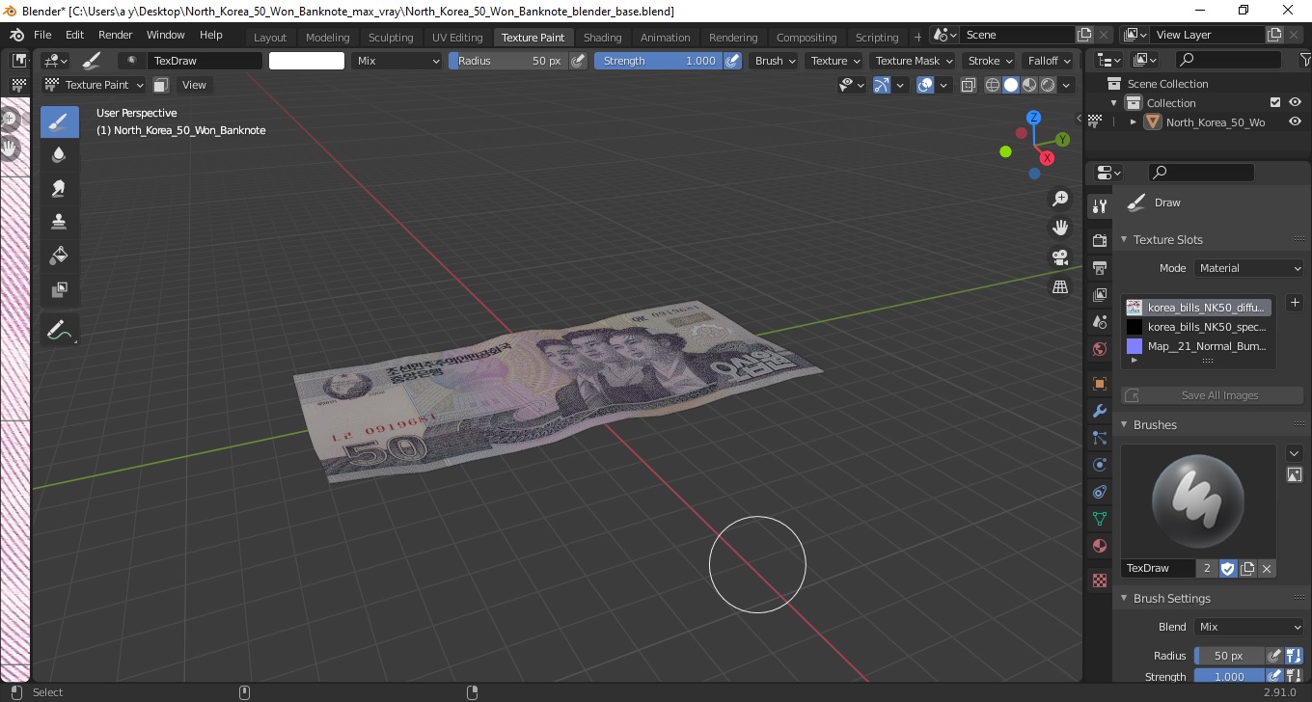Open Texture properties checker tab

1099,580
